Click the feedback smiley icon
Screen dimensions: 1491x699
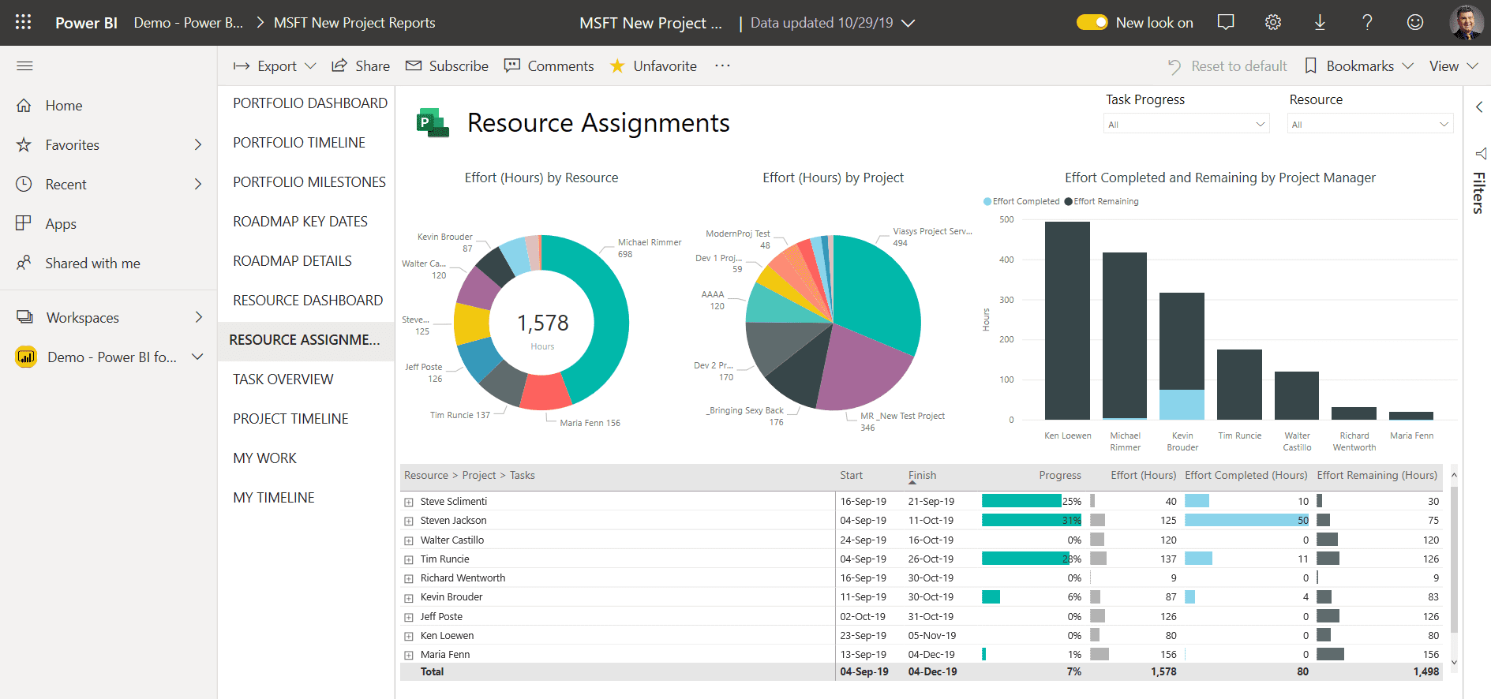(x=1415, y=22)
